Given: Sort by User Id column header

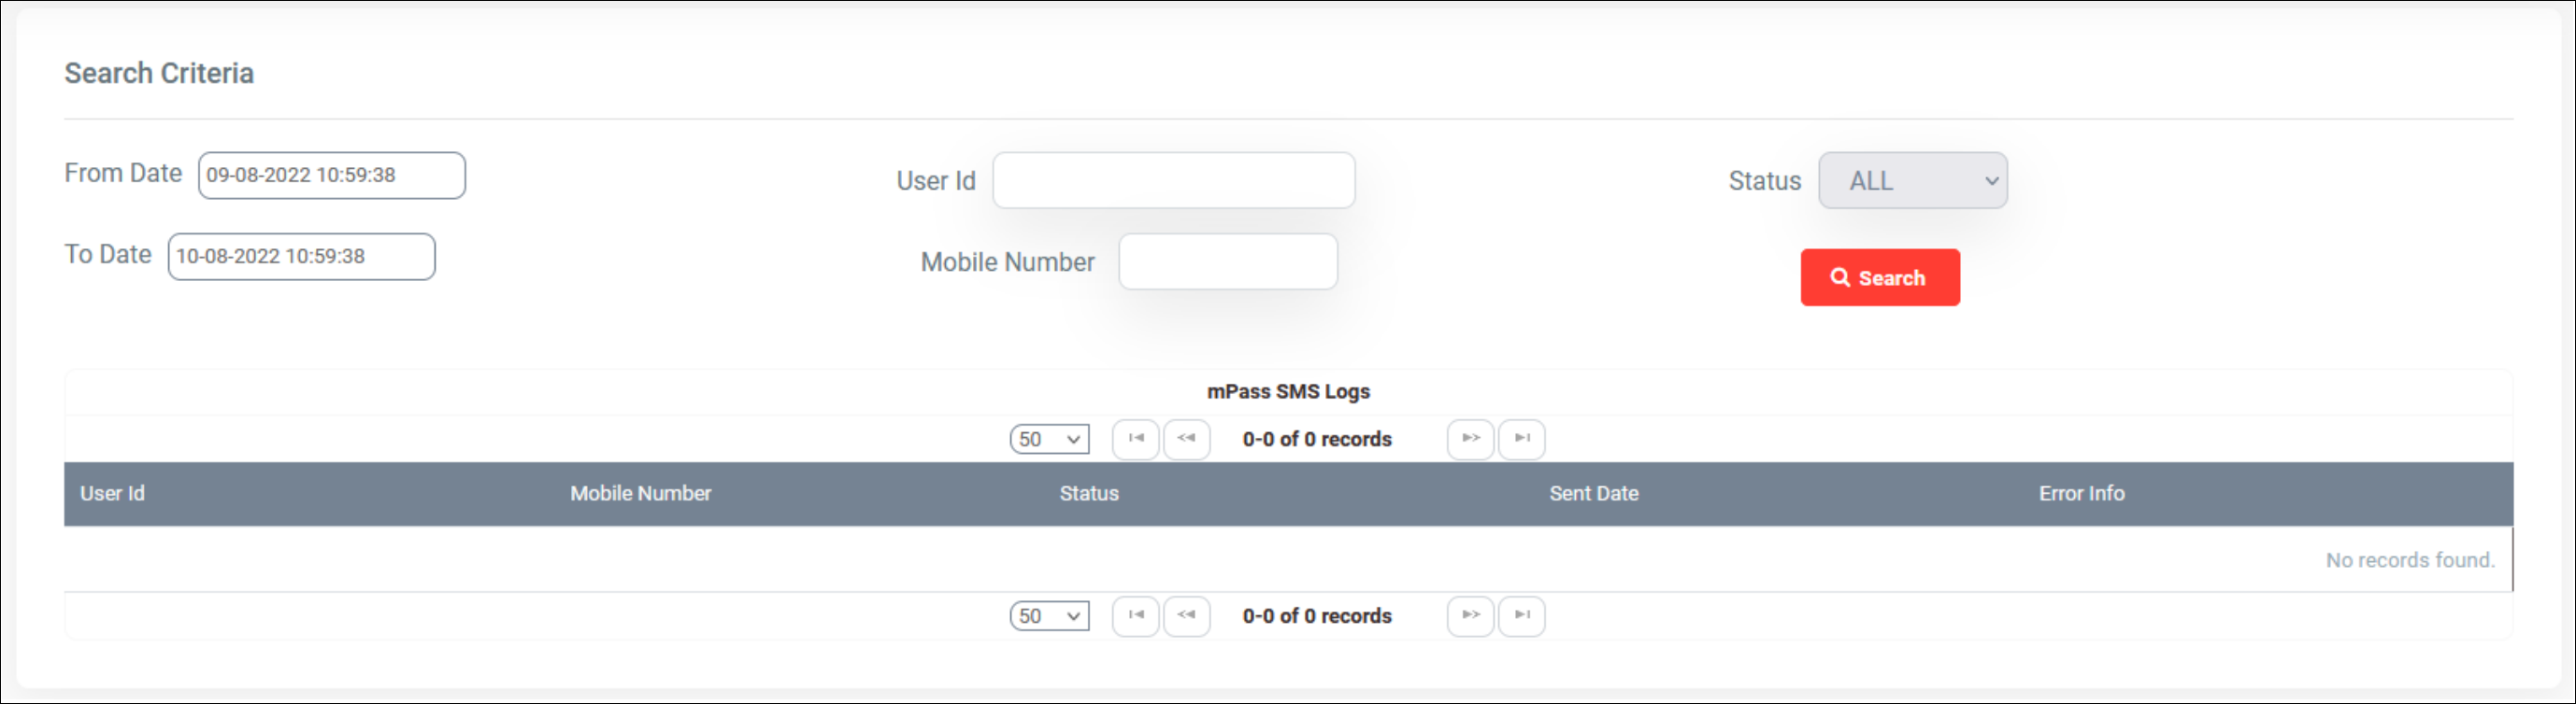Looking at the screenshot, I should [x=112, y=493].
